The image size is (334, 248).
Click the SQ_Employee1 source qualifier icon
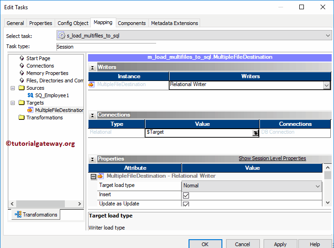coord(30,95)
